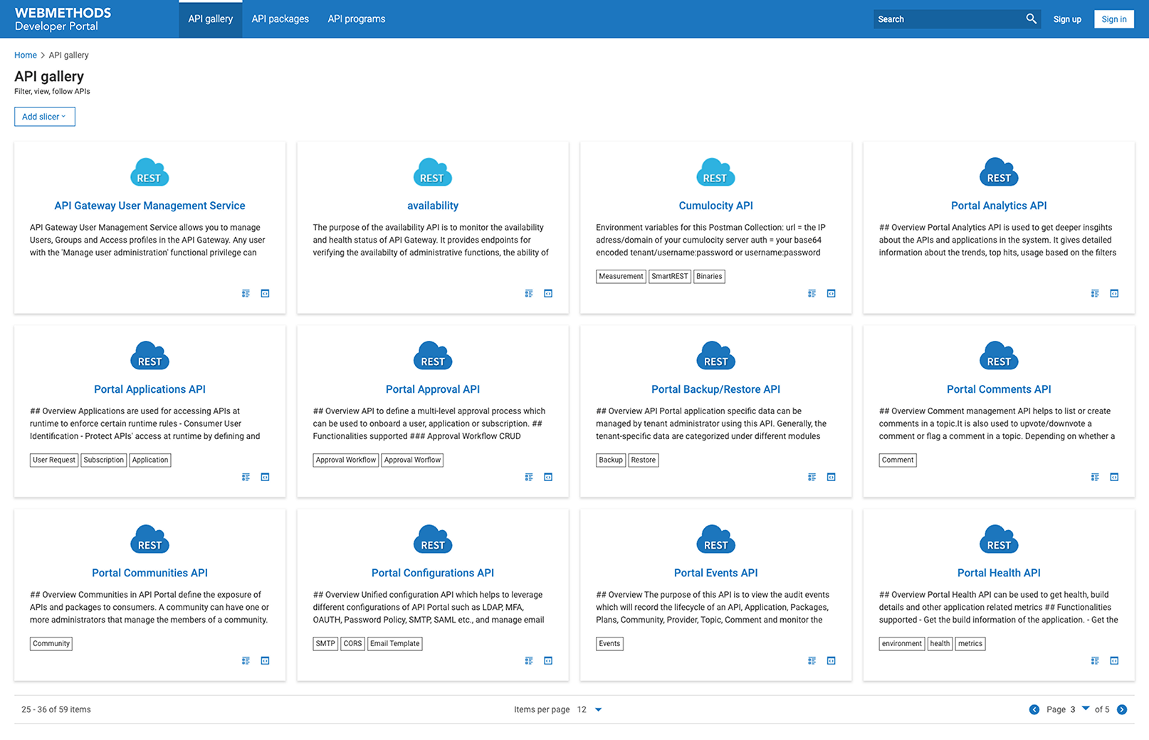The height and width of the screenshot is (740, 1149).
Task: Click the search magnifier icon
Action: pos(1031,18)
